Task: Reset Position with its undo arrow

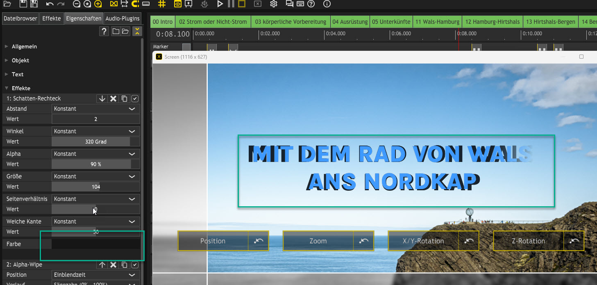Action: 259,241
